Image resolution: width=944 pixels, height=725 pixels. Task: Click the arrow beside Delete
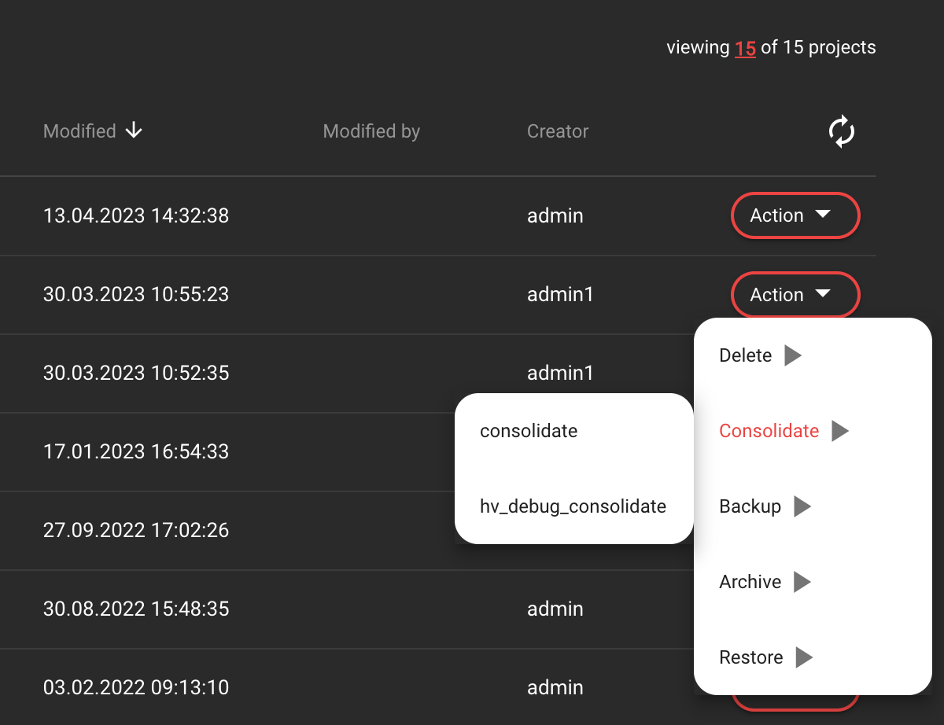[x=793, y=355]
